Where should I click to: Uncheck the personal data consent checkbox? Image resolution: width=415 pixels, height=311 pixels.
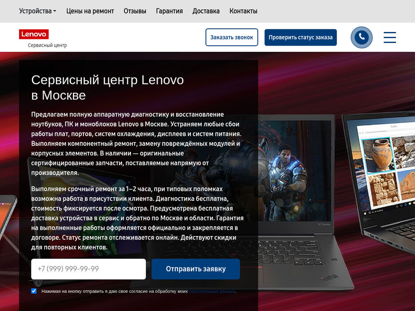point(34,291)
